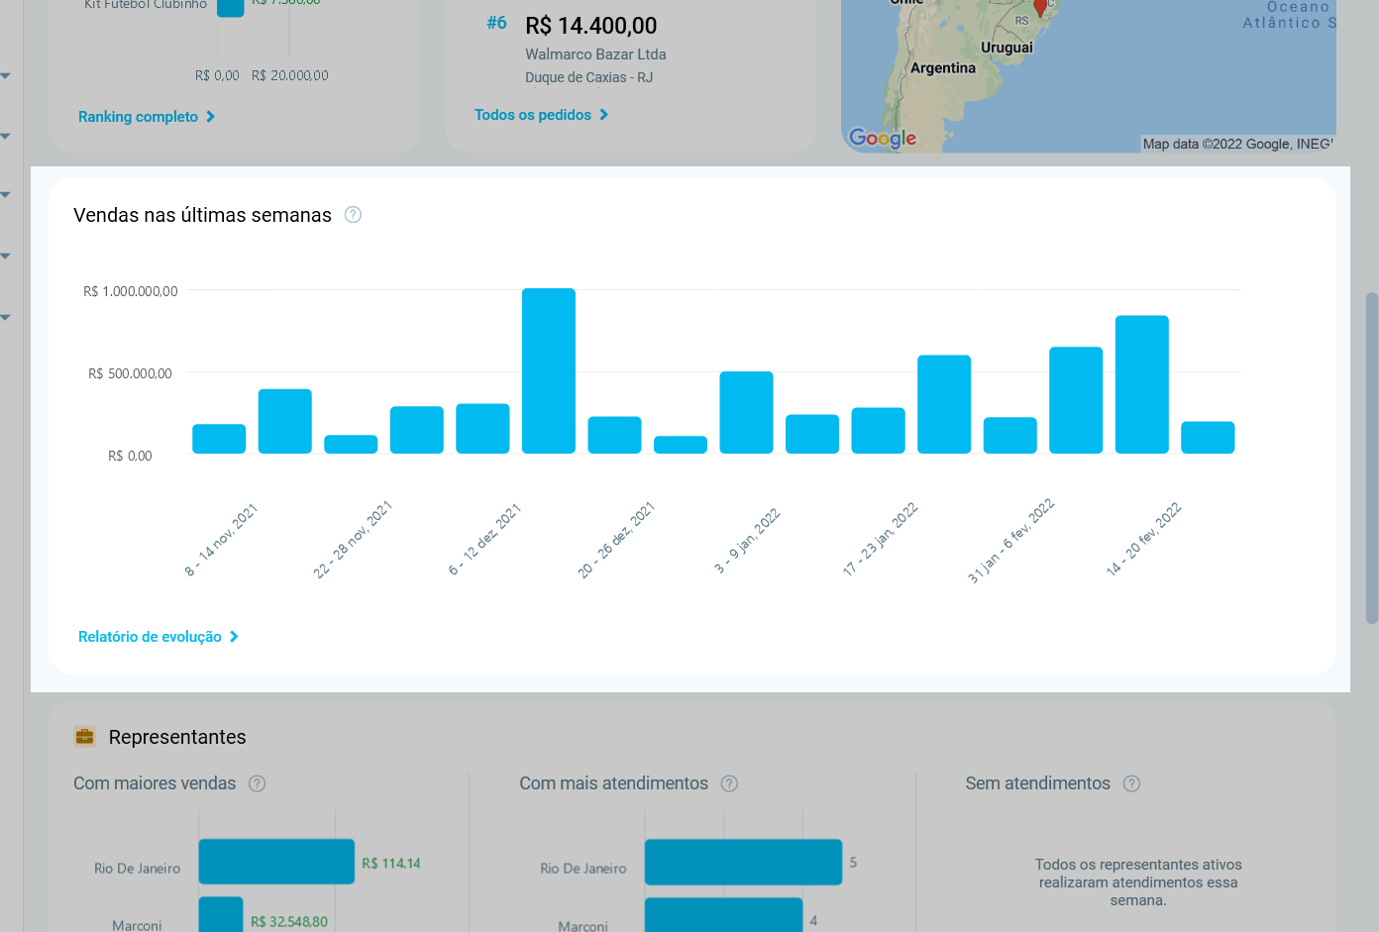Viewport: 1379px width, 932px height.
Task: Click the 22 - 28 nov, 2021 sales bar
Action: [x=351, y=444]
